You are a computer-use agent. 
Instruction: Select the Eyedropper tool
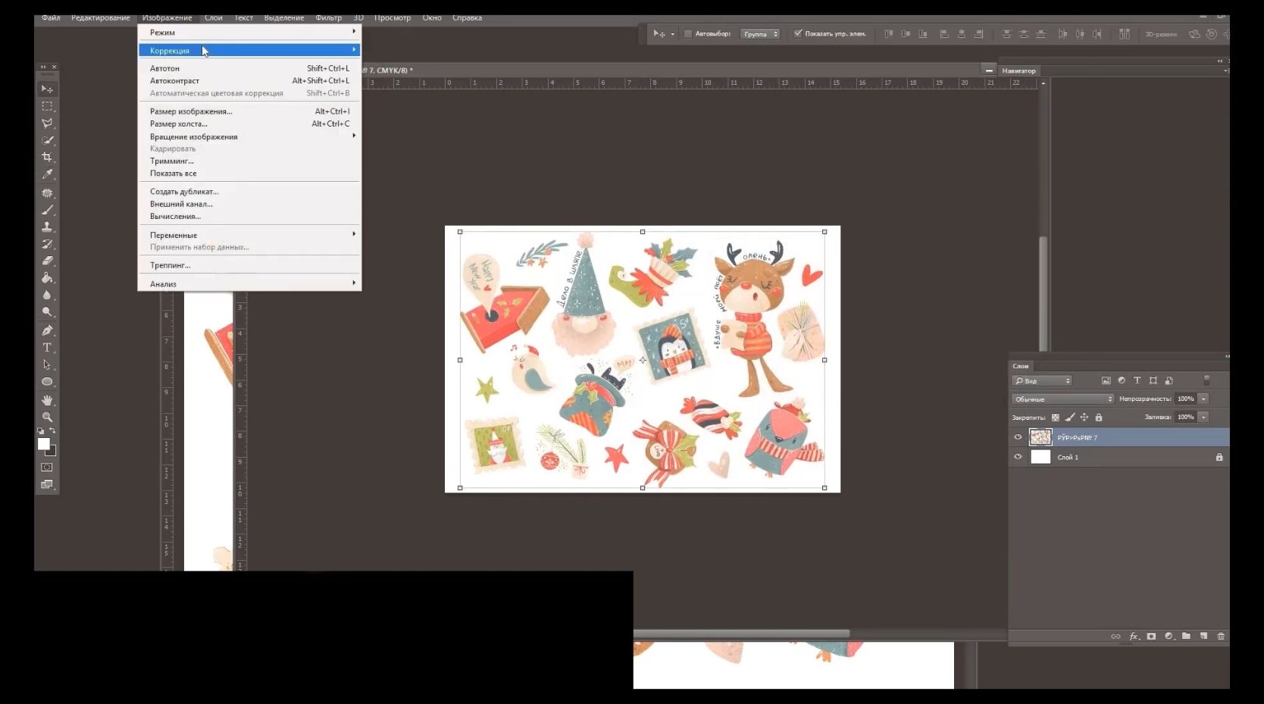(x=47, y=174)
